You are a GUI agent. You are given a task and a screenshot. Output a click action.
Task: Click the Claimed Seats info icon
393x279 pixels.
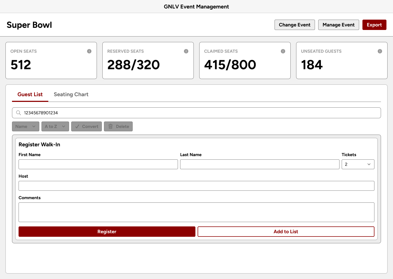283,51
